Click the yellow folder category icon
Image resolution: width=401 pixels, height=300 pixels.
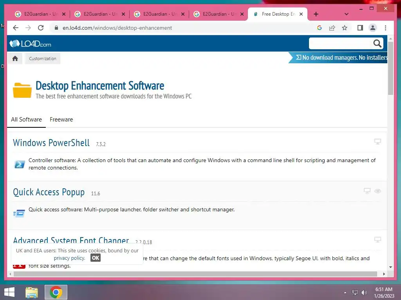coord(22,90)
